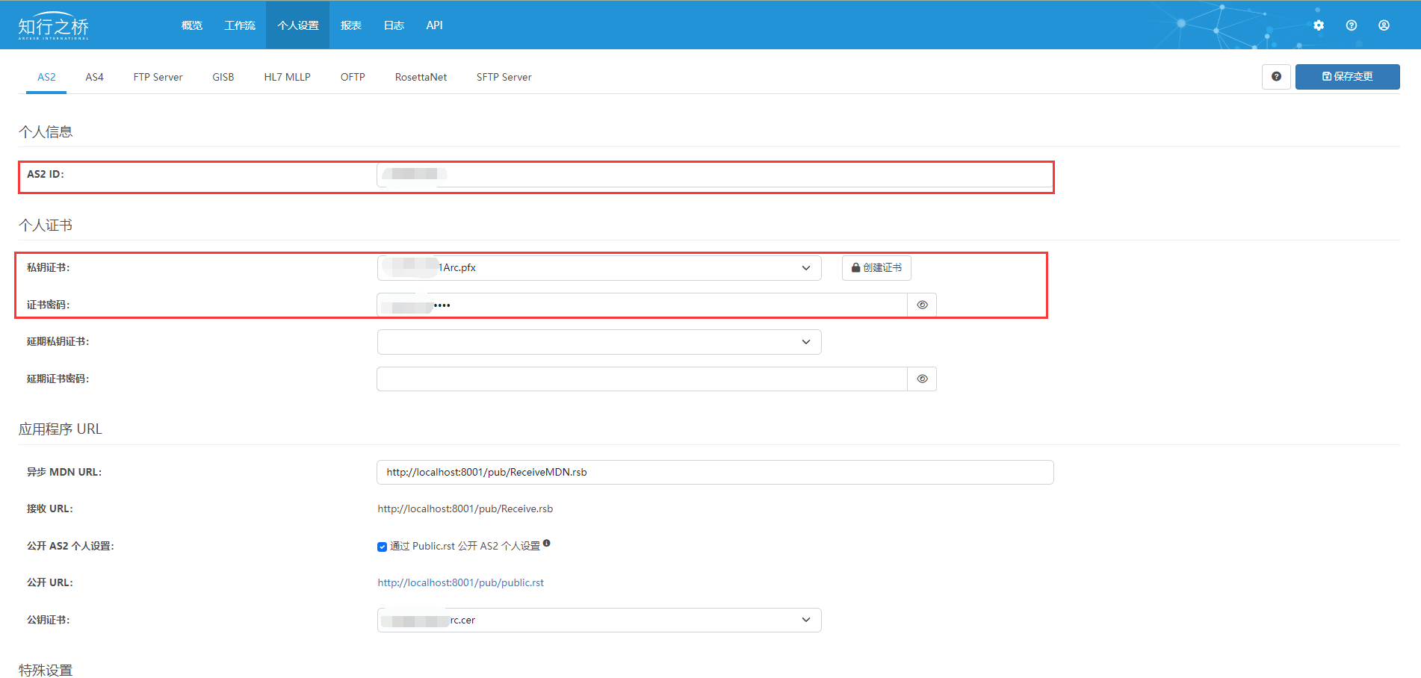Screen dimensions: 1421x678
Task: Reveal the 延期证书密码 using the eye icon
Action: 922,379
